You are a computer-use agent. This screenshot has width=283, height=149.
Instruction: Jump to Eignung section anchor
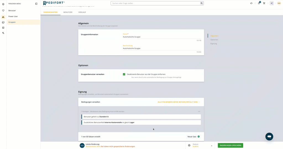coord(214,44)
